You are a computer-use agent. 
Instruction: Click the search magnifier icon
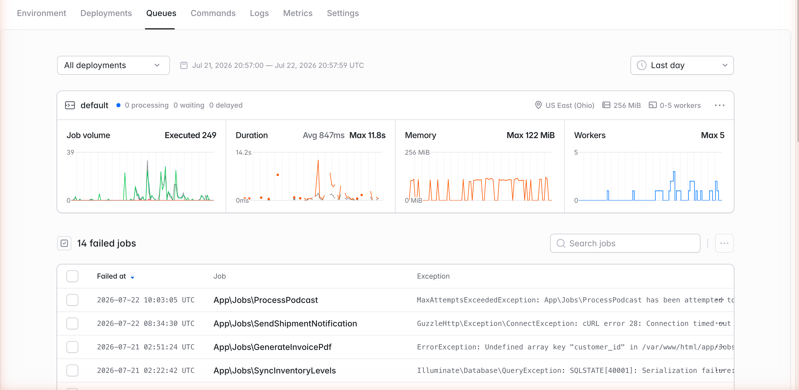pos(561,243)
